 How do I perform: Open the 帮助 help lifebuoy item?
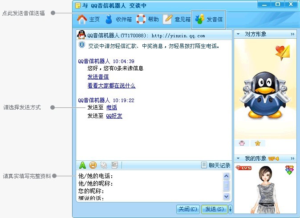pyautogui.click(x=147, y=19)
